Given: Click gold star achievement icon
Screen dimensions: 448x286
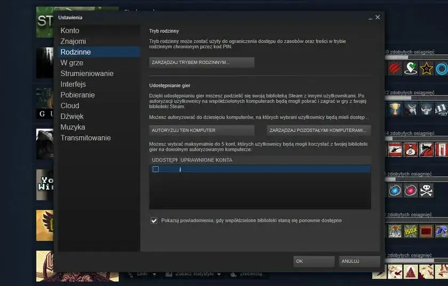Looking at the screenshot, I should [x=426, y=69].
